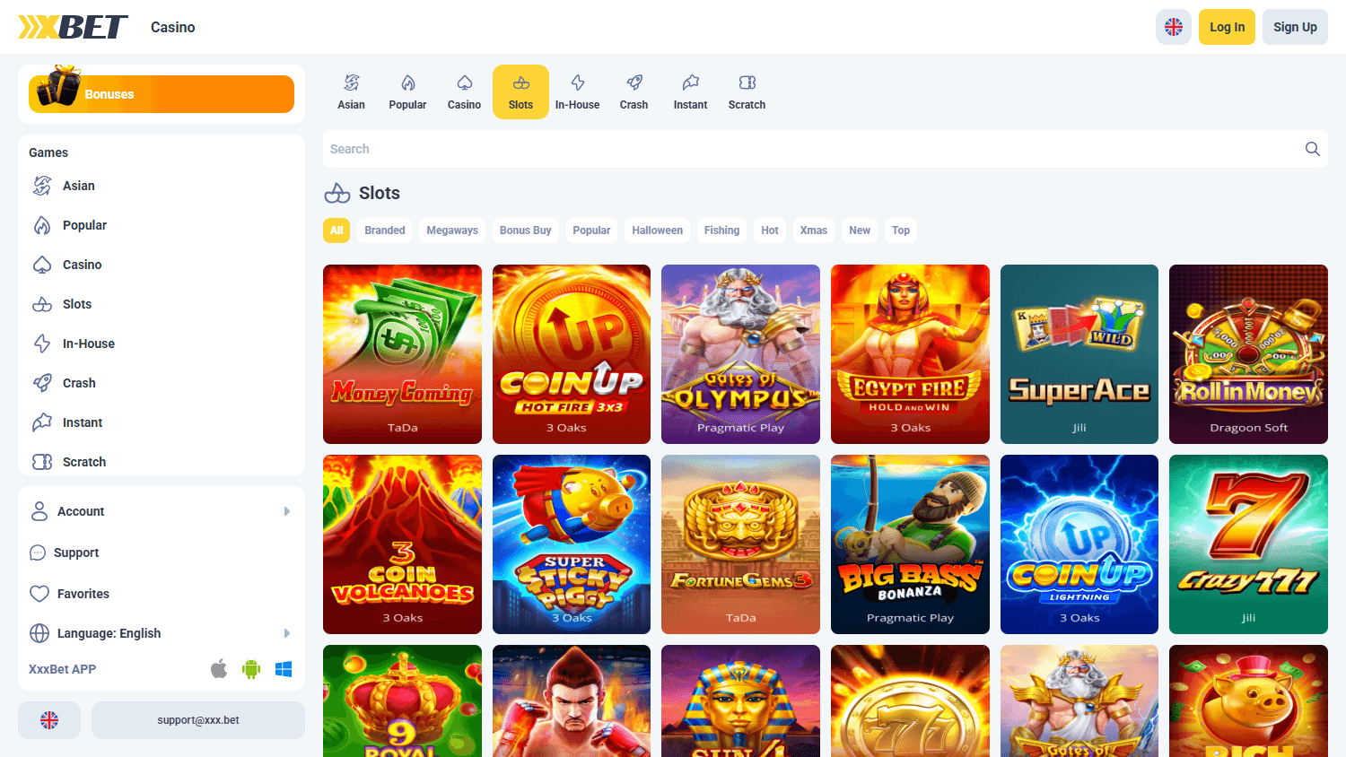Viewport: 1346px width, 757px height.
Task: Open the Bonuses banner
Action: [162, 94]
